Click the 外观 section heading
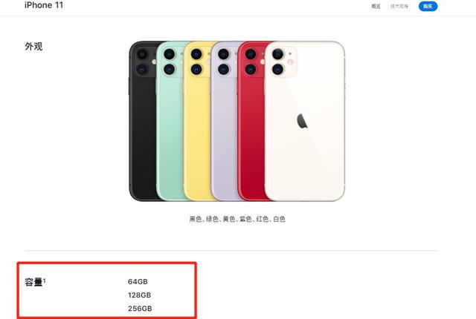The width and height of the screenshot is (476, 319). tap(33, 46)
